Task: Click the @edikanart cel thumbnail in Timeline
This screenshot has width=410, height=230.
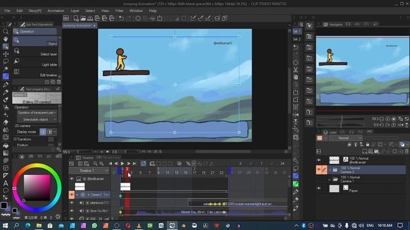Action: [x=126, y=187]
